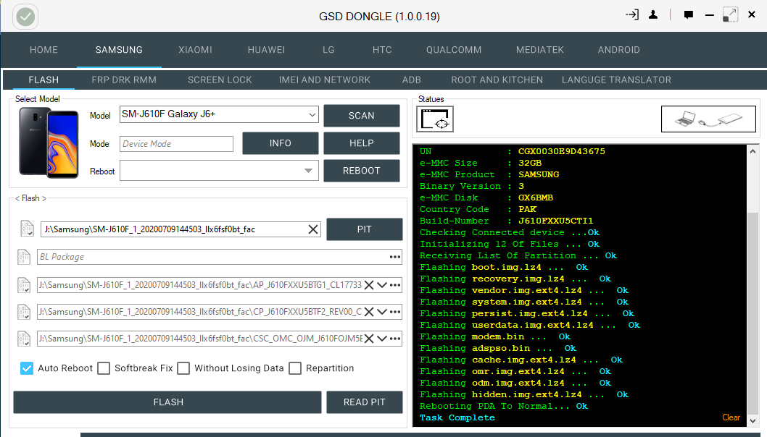Viewport: 767px width, 437px height.
Task: Select the FLASH sub-tab
Action: 43,80
